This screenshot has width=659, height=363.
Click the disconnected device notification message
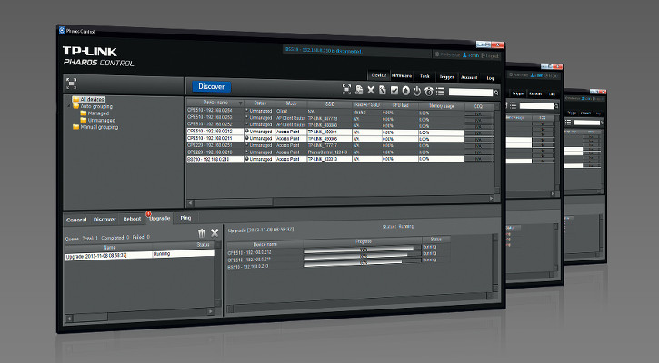pyautogui.click(x=324, y=50)
